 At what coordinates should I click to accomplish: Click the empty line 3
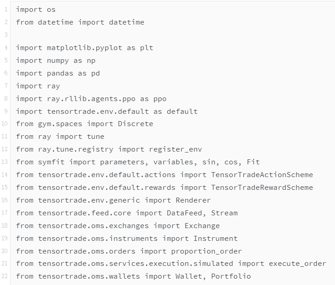pyautogui.click(x=171, y=35)
